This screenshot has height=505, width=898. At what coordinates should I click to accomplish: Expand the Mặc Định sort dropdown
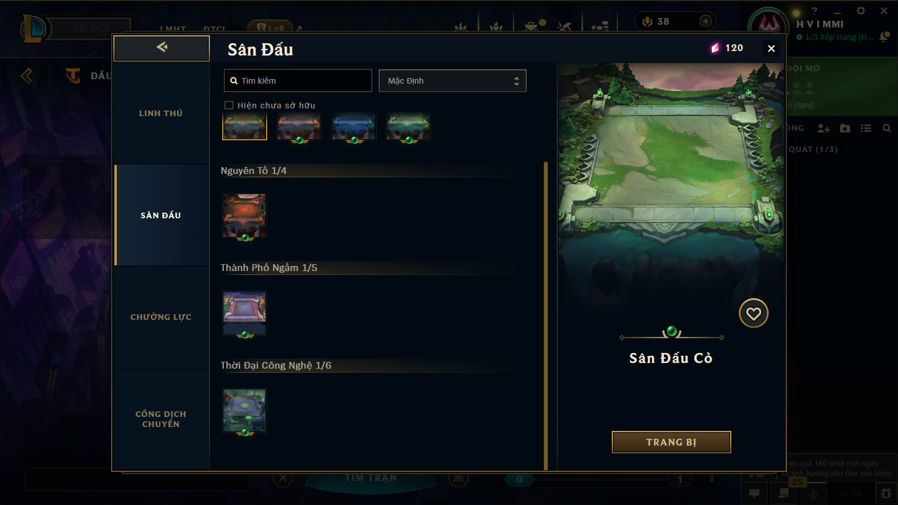point(452,81)
